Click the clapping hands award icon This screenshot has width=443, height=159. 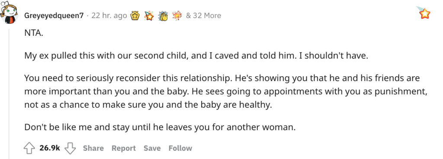(163, 16)
